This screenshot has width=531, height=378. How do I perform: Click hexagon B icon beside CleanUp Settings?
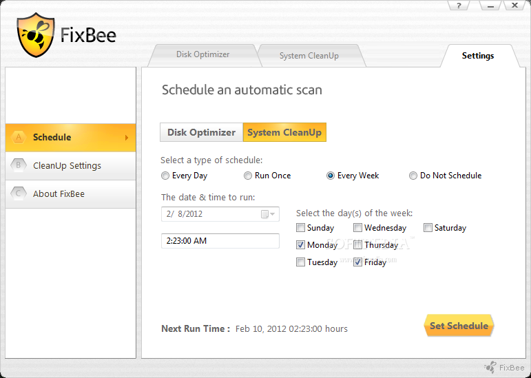[19, 165]
